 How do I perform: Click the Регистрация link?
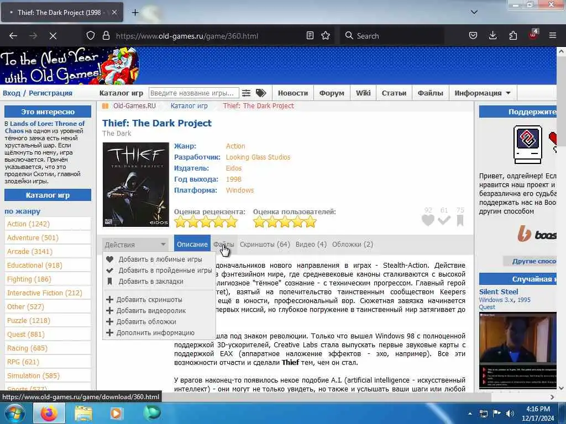pyautogui.click(x=50, y=93)
